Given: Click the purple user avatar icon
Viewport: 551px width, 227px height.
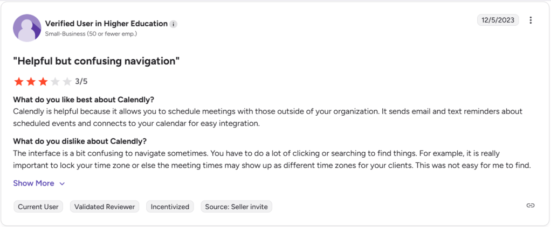Looking at the screenshot, I should pos(27,28).
